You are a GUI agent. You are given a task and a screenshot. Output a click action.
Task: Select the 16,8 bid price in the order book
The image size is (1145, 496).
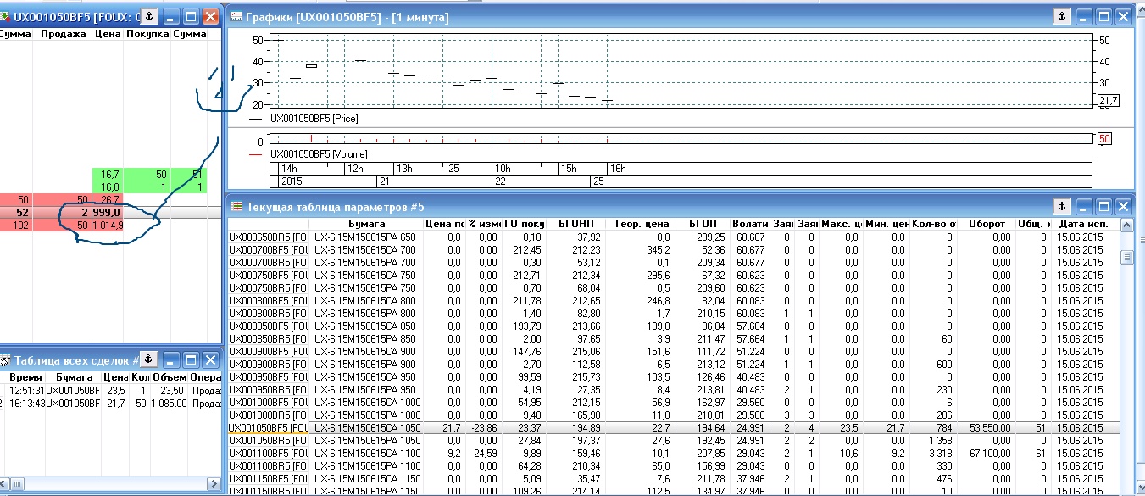click(108, 187)
